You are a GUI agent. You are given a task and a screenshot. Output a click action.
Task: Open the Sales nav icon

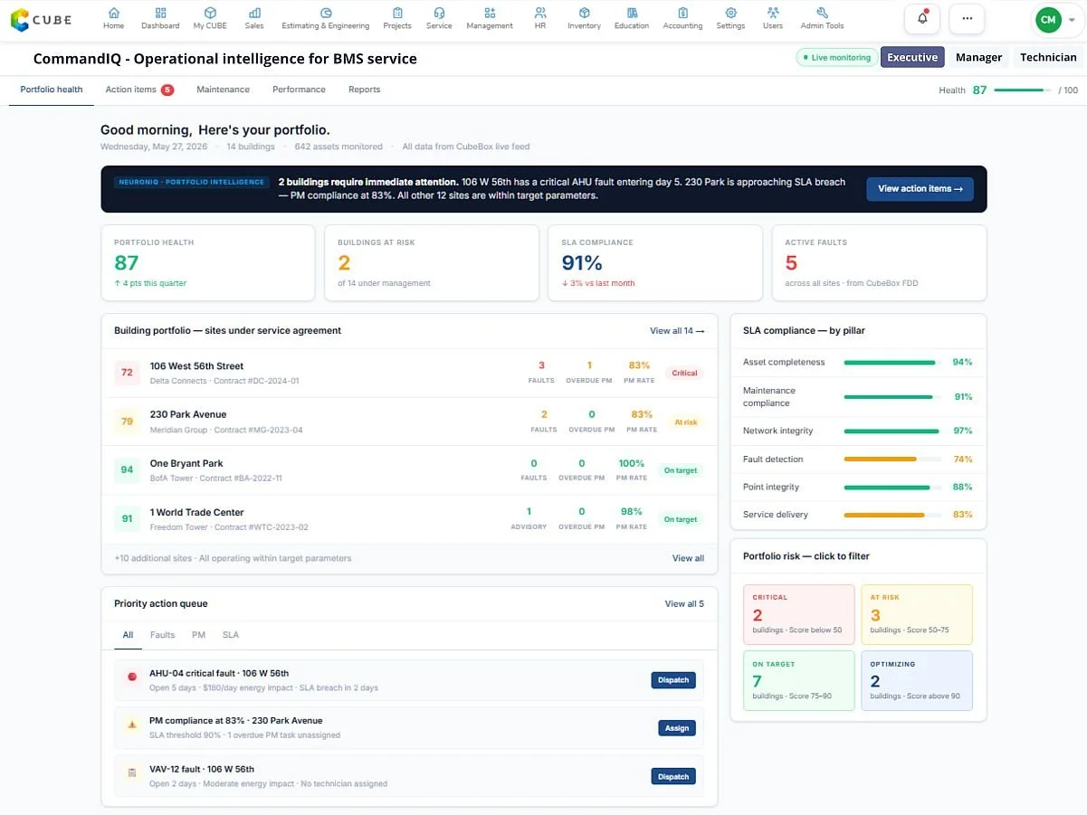254,13
